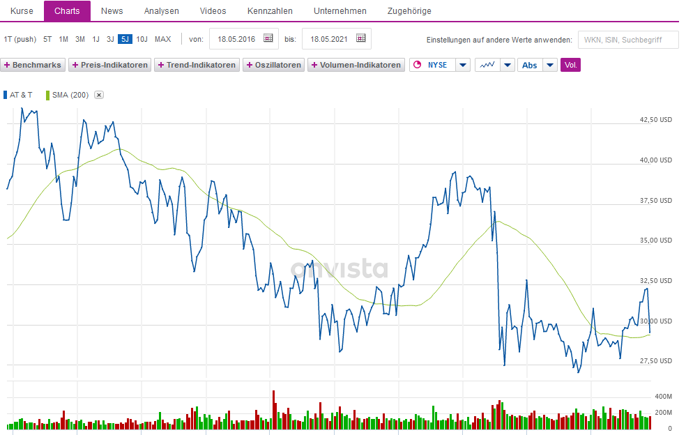Open the Volumen-Indikatoren button
This screenshot has width=686, height=435.
(356, 65)
